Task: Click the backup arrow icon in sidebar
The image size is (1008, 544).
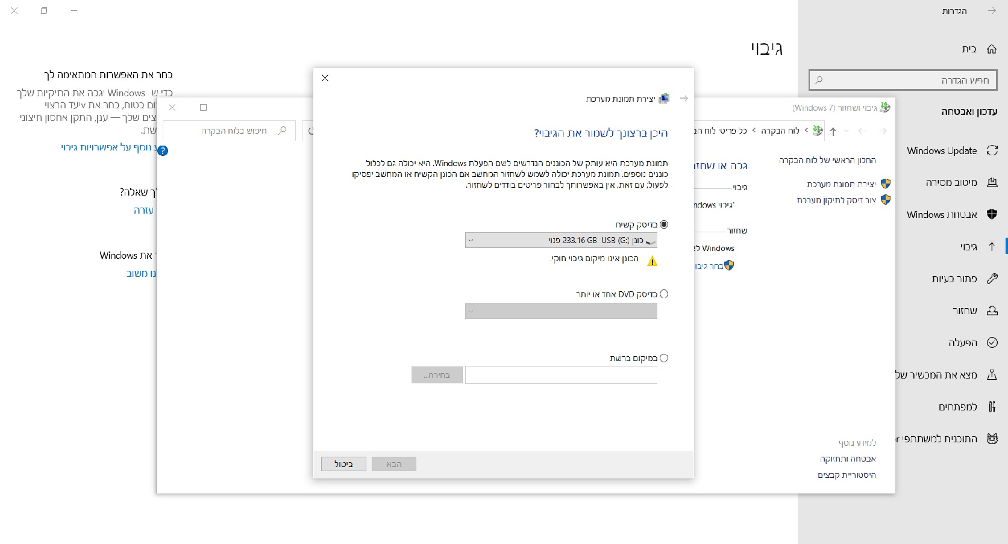Action: [x=992, y=246]
